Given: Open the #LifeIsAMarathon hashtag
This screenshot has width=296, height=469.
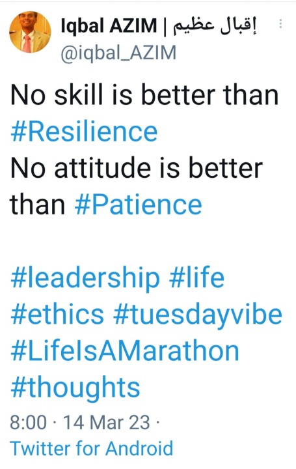Looking at the screenshot, I should (x=125, y=351).
